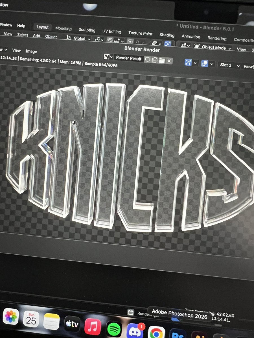Expand gizmo options arrow in render window

point(195,63)
